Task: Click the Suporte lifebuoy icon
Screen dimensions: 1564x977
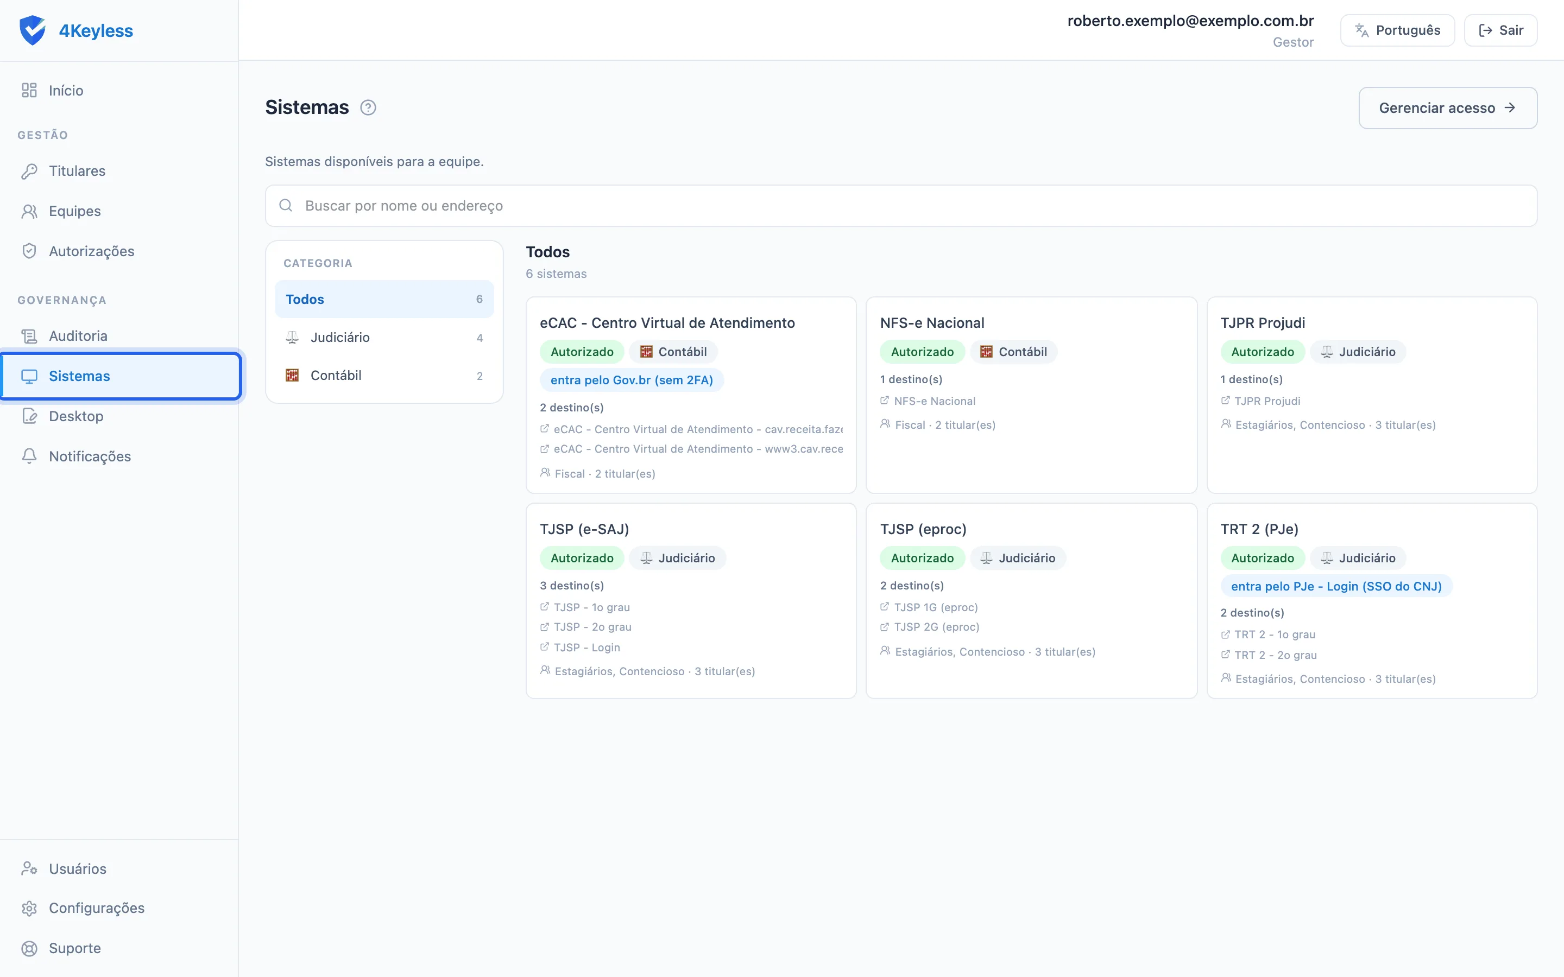Action: (x=29, y=948)
